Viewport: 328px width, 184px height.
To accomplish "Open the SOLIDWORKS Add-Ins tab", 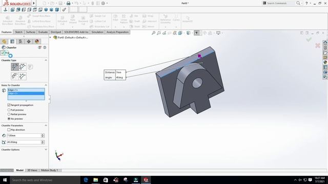I will tap(76, 32).
